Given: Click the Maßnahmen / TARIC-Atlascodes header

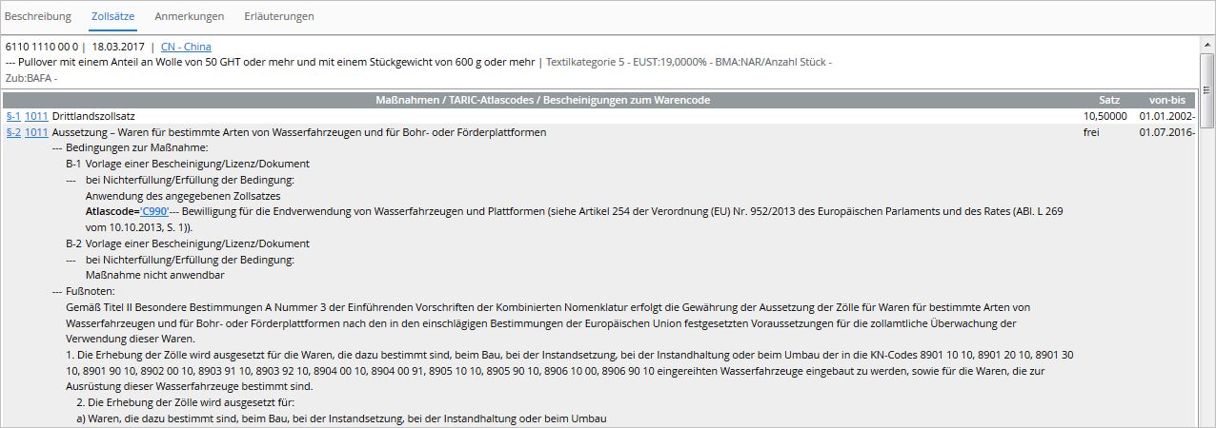Looking at the screenshot, I should [x=541, y=100].
